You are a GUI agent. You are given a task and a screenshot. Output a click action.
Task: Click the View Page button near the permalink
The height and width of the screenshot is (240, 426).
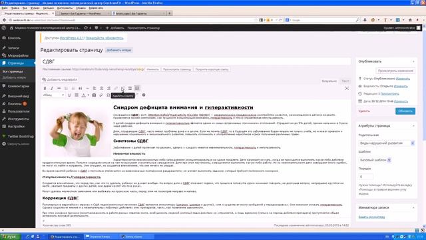point(177,69)
